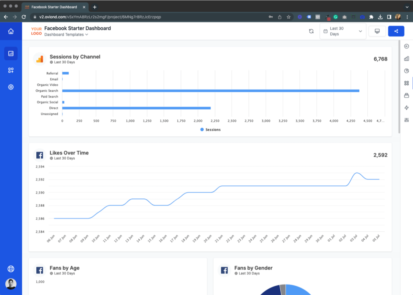Click the Referral bar in the sessions chart
The width and height of the screenshot is (413, 295).
(x=66, y=73)
